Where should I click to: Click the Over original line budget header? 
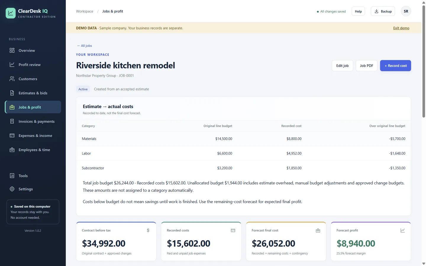pyautogui.click(x=387, y=126)
